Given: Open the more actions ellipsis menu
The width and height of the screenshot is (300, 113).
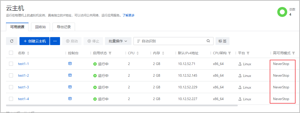Looking at the screenshot, I should 55,41.
